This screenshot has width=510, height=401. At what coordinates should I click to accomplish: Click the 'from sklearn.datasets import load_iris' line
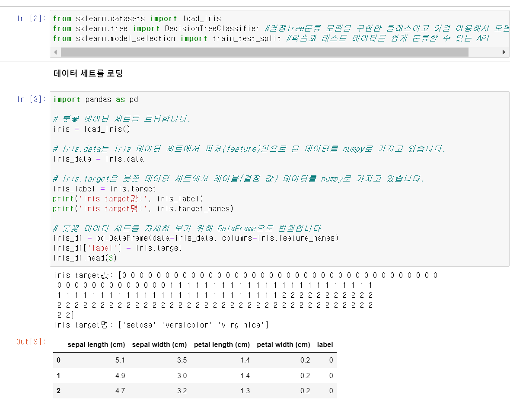(x=137, y=19)
